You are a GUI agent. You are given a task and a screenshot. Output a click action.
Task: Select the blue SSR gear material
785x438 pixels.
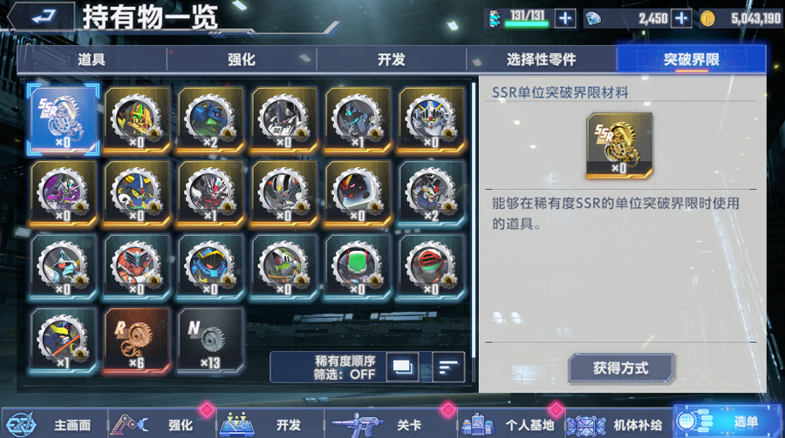(63, 119)
